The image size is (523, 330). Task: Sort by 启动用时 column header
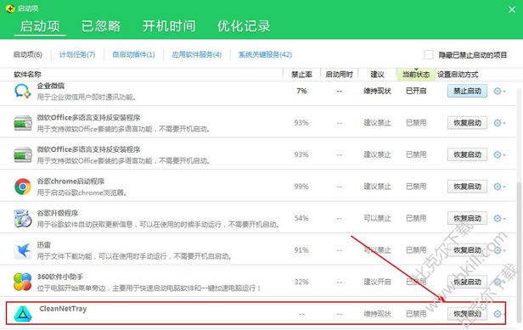340,75
